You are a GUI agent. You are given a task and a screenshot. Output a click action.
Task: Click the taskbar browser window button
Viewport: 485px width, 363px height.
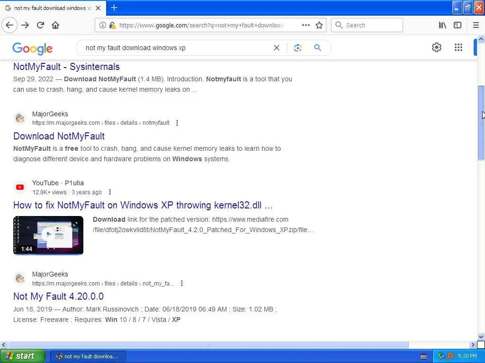tap(88, 356)
